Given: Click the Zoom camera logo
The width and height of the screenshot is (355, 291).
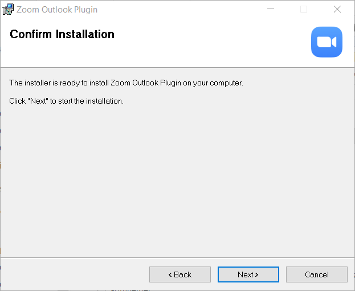Looking at the screenshot, I should tap(327, 42).
